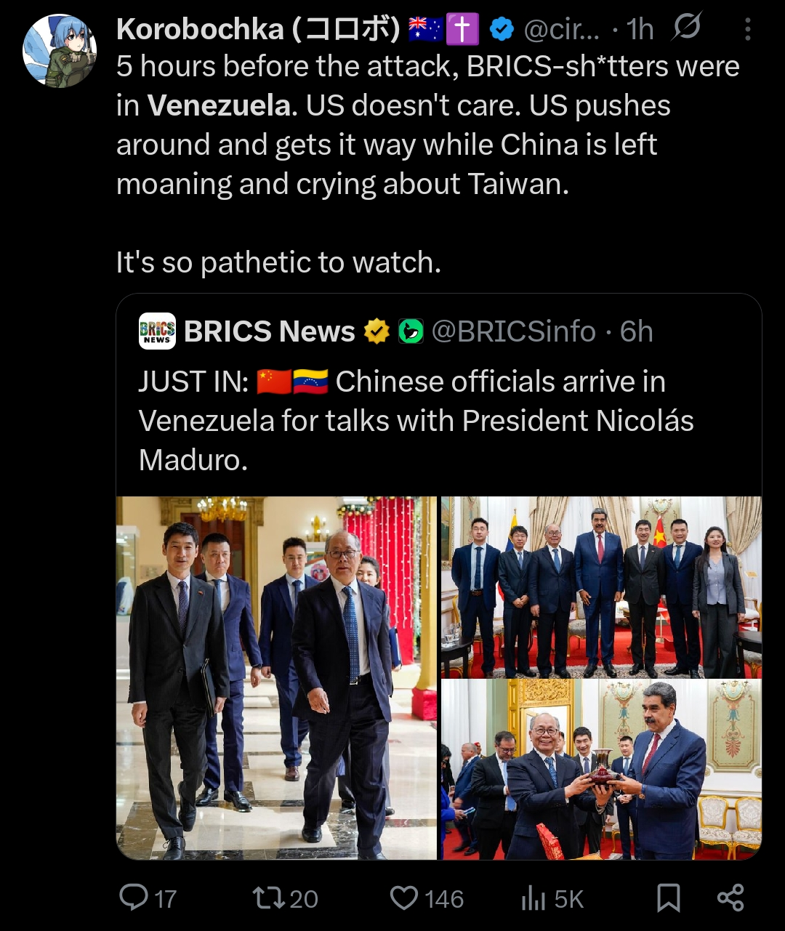Viewport: 785px width, 931px height.
Task: Open the bottom-right gift exchange photo
Action: tap(601, 769)
